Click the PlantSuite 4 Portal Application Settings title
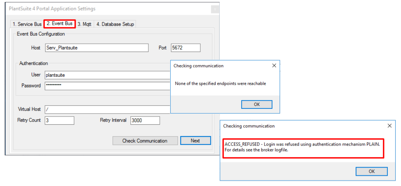The image size is (401, 186). pos(52,9)
